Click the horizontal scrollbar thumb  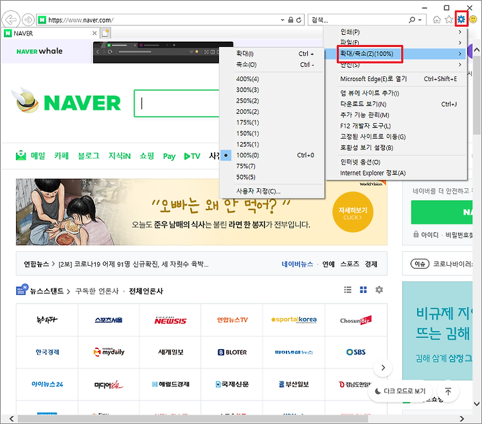pos(193,419)
